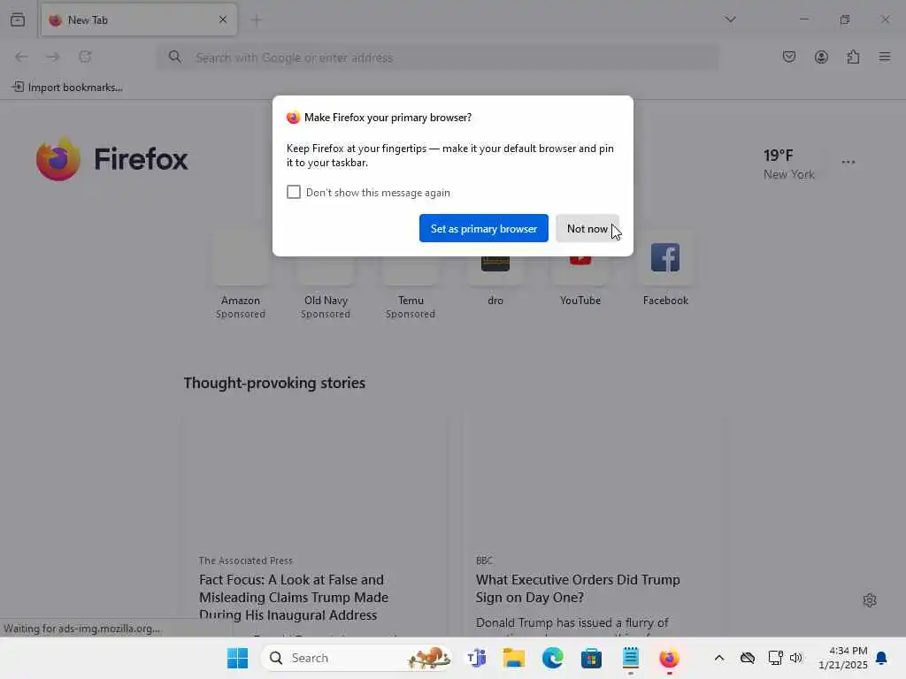Open the Firefox View icon

tap(18, 19)
